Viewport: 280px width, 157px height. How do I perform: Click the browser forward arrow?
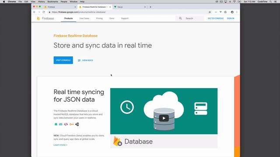point(39,12)
